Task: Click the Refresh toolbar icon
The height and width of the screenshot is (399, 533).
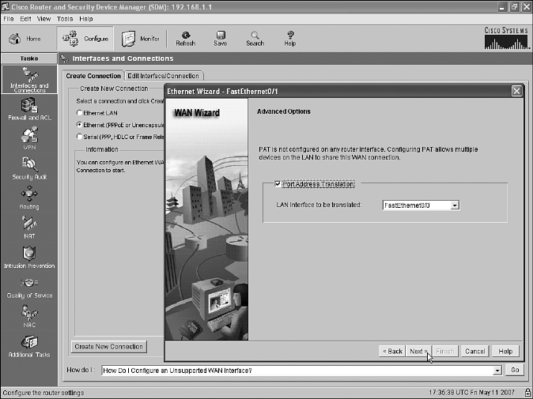Action: point(186,39)
